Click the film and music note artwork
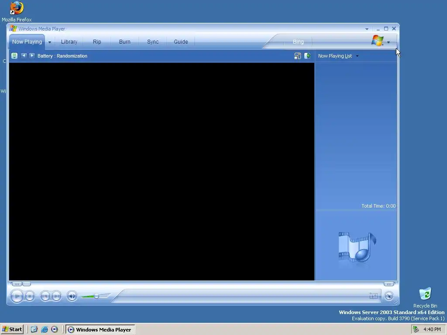 click(x=357, y=247)
